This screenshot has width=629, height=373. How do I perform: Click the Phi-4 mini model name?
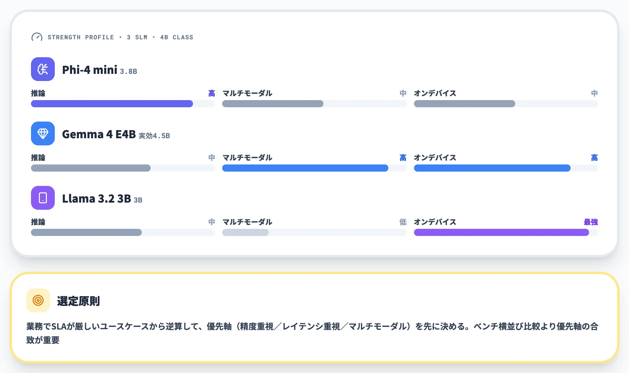(90, 70)
